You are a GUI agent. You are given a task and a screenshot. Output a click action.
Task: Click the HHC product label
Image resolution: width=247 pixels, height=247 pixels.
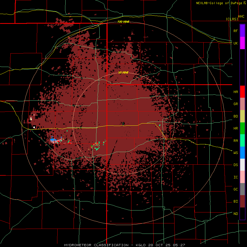tap(241, 16)
